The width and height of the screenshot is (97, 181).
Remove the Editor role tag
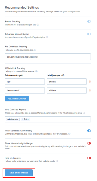[23, 119]
